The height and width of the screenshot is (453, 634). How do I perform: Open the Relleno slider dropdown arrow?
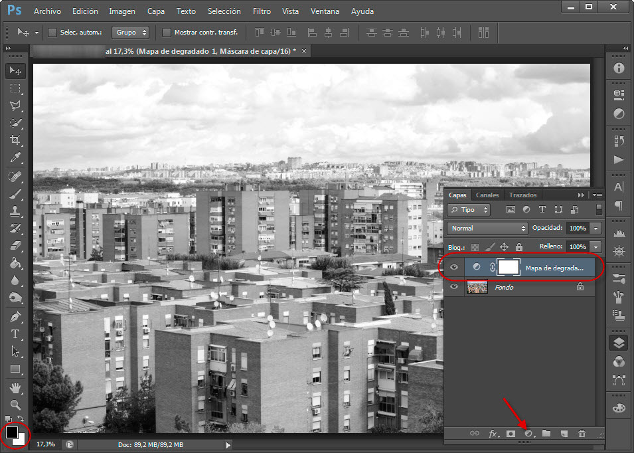pos(596,246)
